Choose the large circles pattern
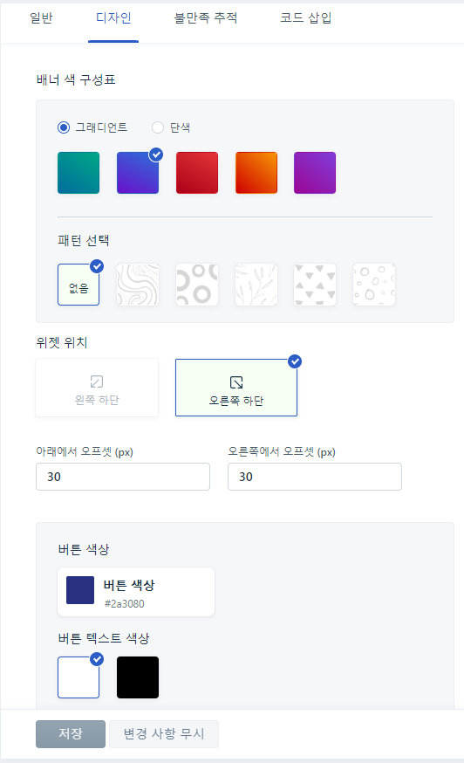Screen dimensions: 464x763 point(197,285)
